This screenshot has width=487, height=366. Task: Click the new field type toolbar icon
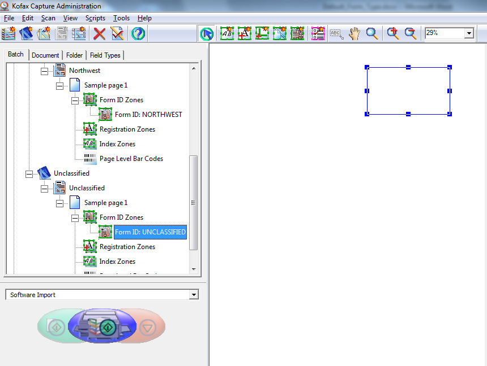tap(79, 33)
